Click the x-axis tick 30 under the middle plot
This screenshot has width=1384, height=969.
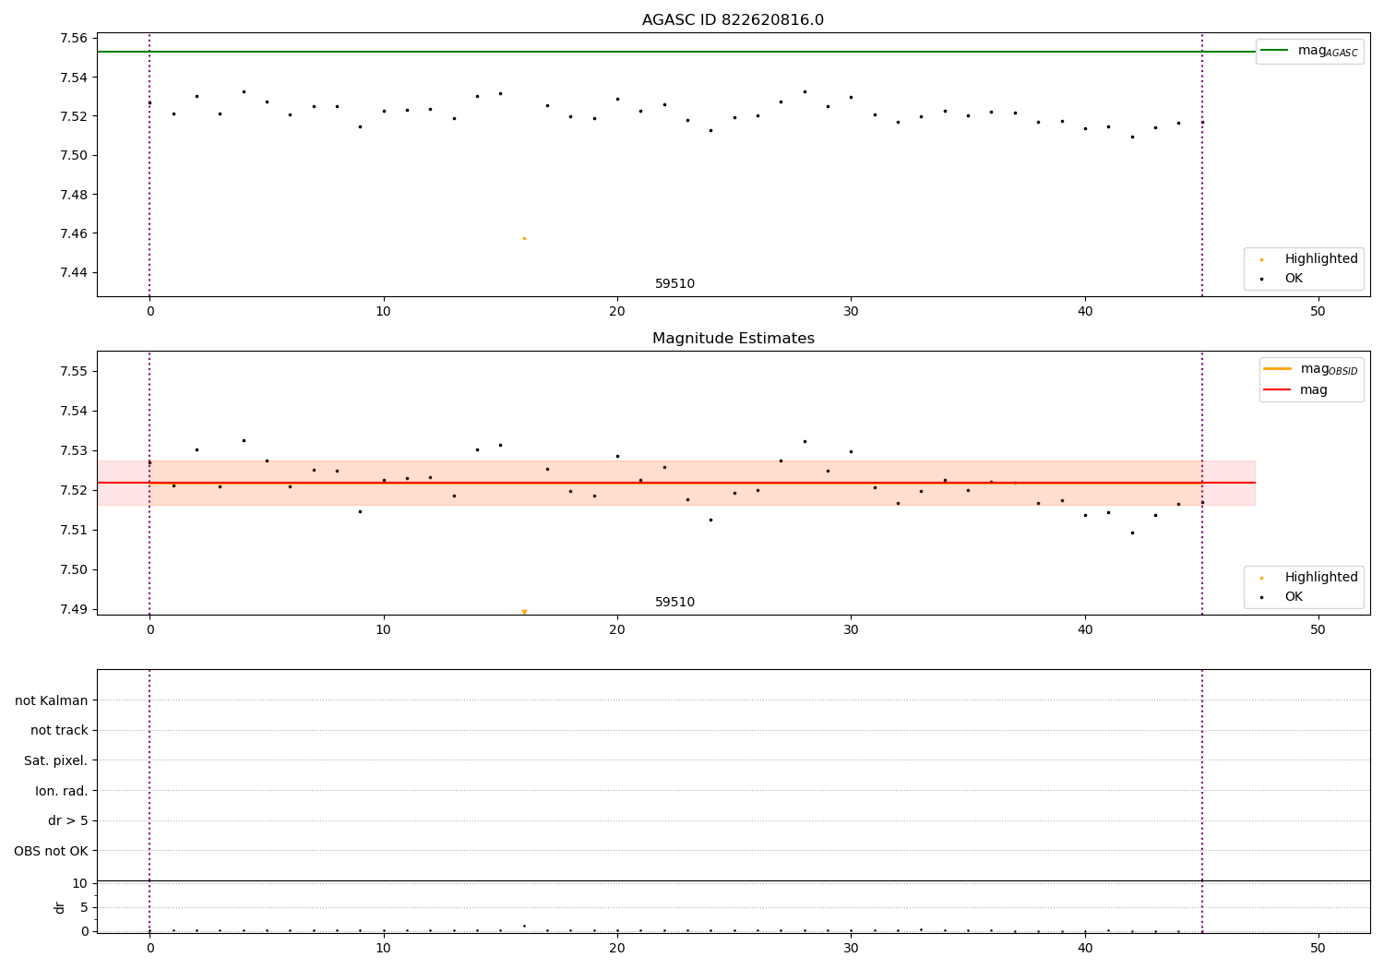click(x=851, y=630)
